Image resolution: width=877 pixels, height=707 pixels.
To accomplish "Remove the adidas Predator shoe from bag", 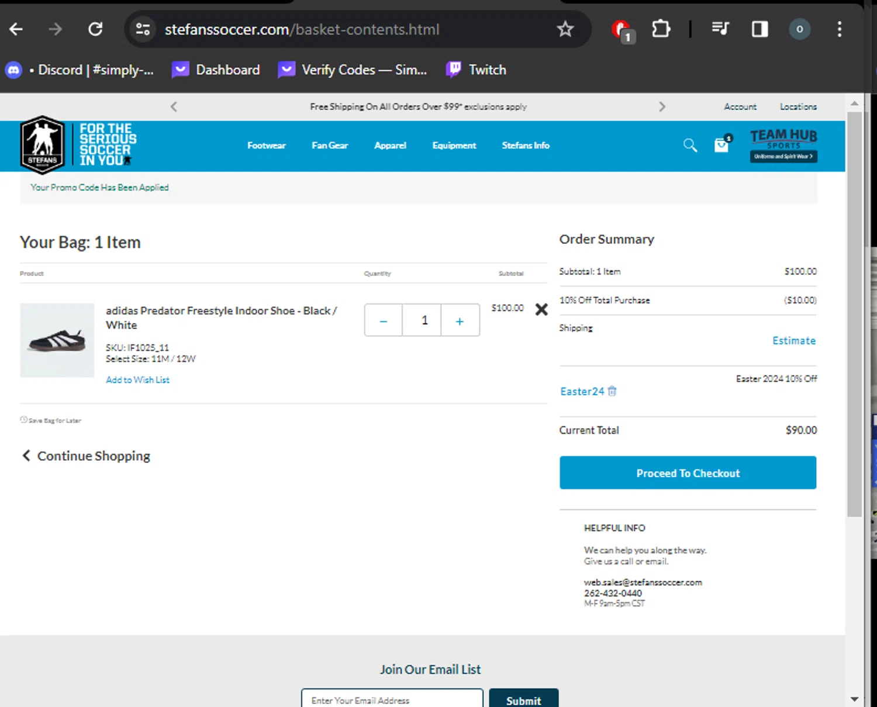I will (x=541, y=309).
